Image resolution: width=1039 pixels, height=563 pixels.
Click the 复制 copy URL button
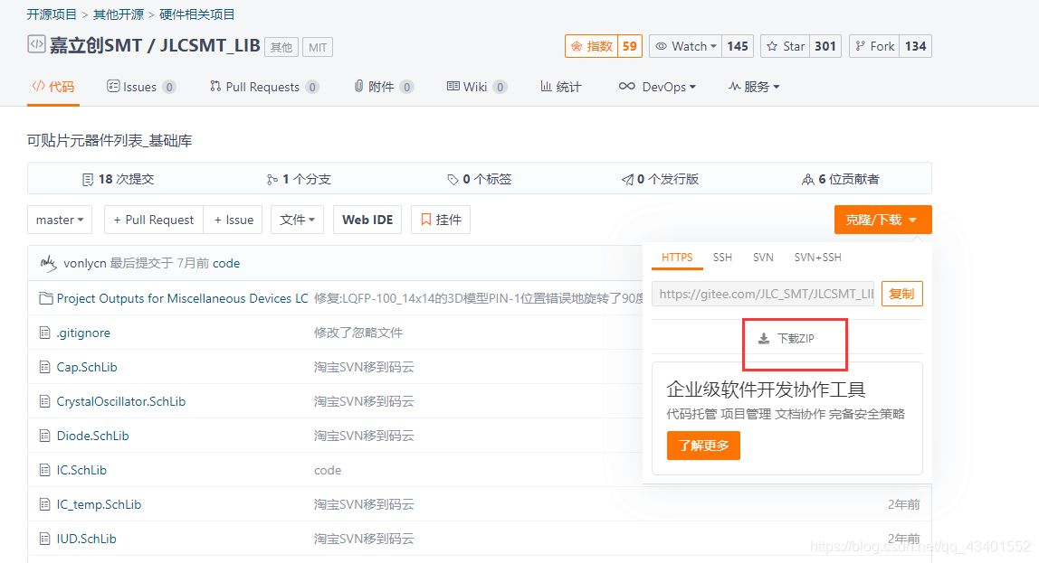(x=901, y=294)
